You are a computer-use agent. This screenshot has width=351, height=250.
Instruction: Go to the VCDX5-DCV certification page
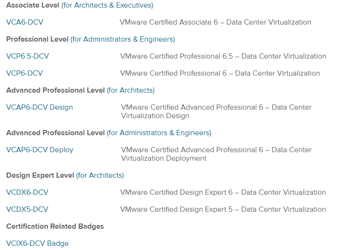click(27, 209)
